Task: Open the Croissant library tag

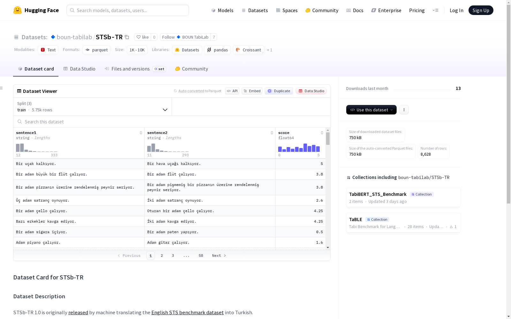Action: click(x=248, y=50)
